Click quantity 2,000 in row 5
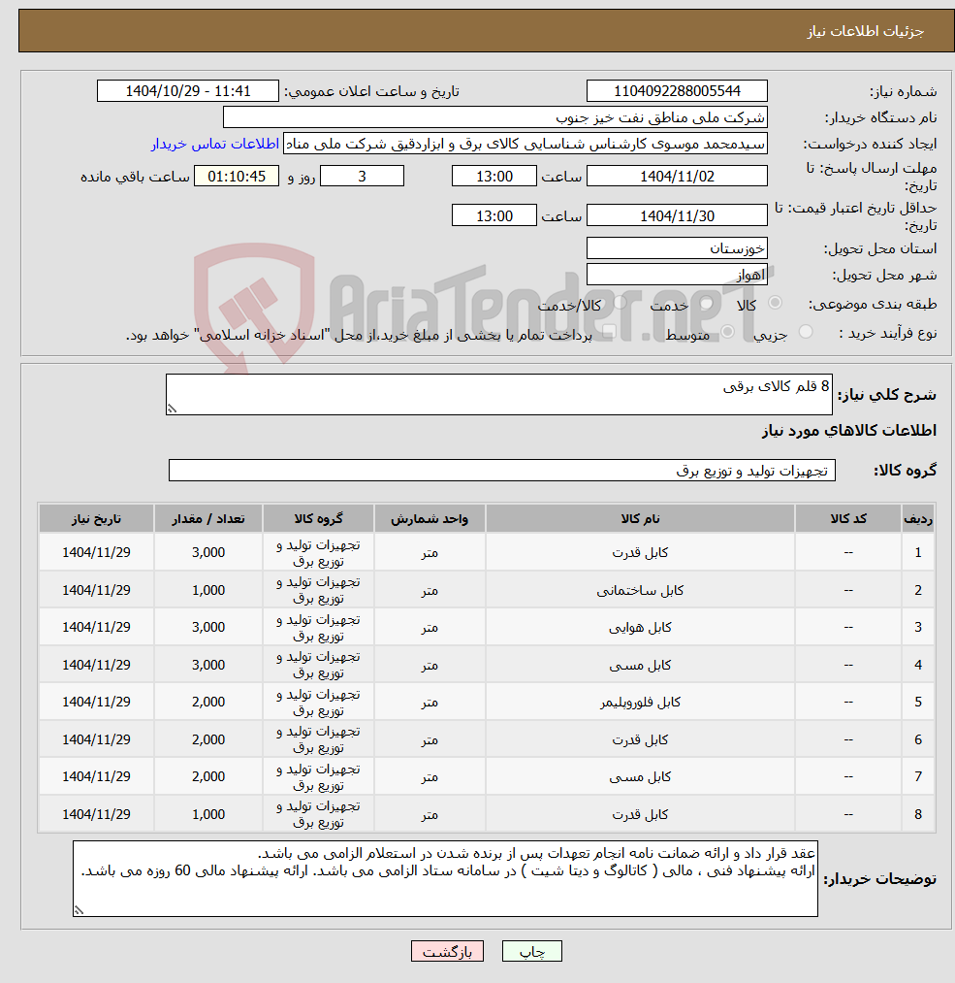 pos(208,702)
